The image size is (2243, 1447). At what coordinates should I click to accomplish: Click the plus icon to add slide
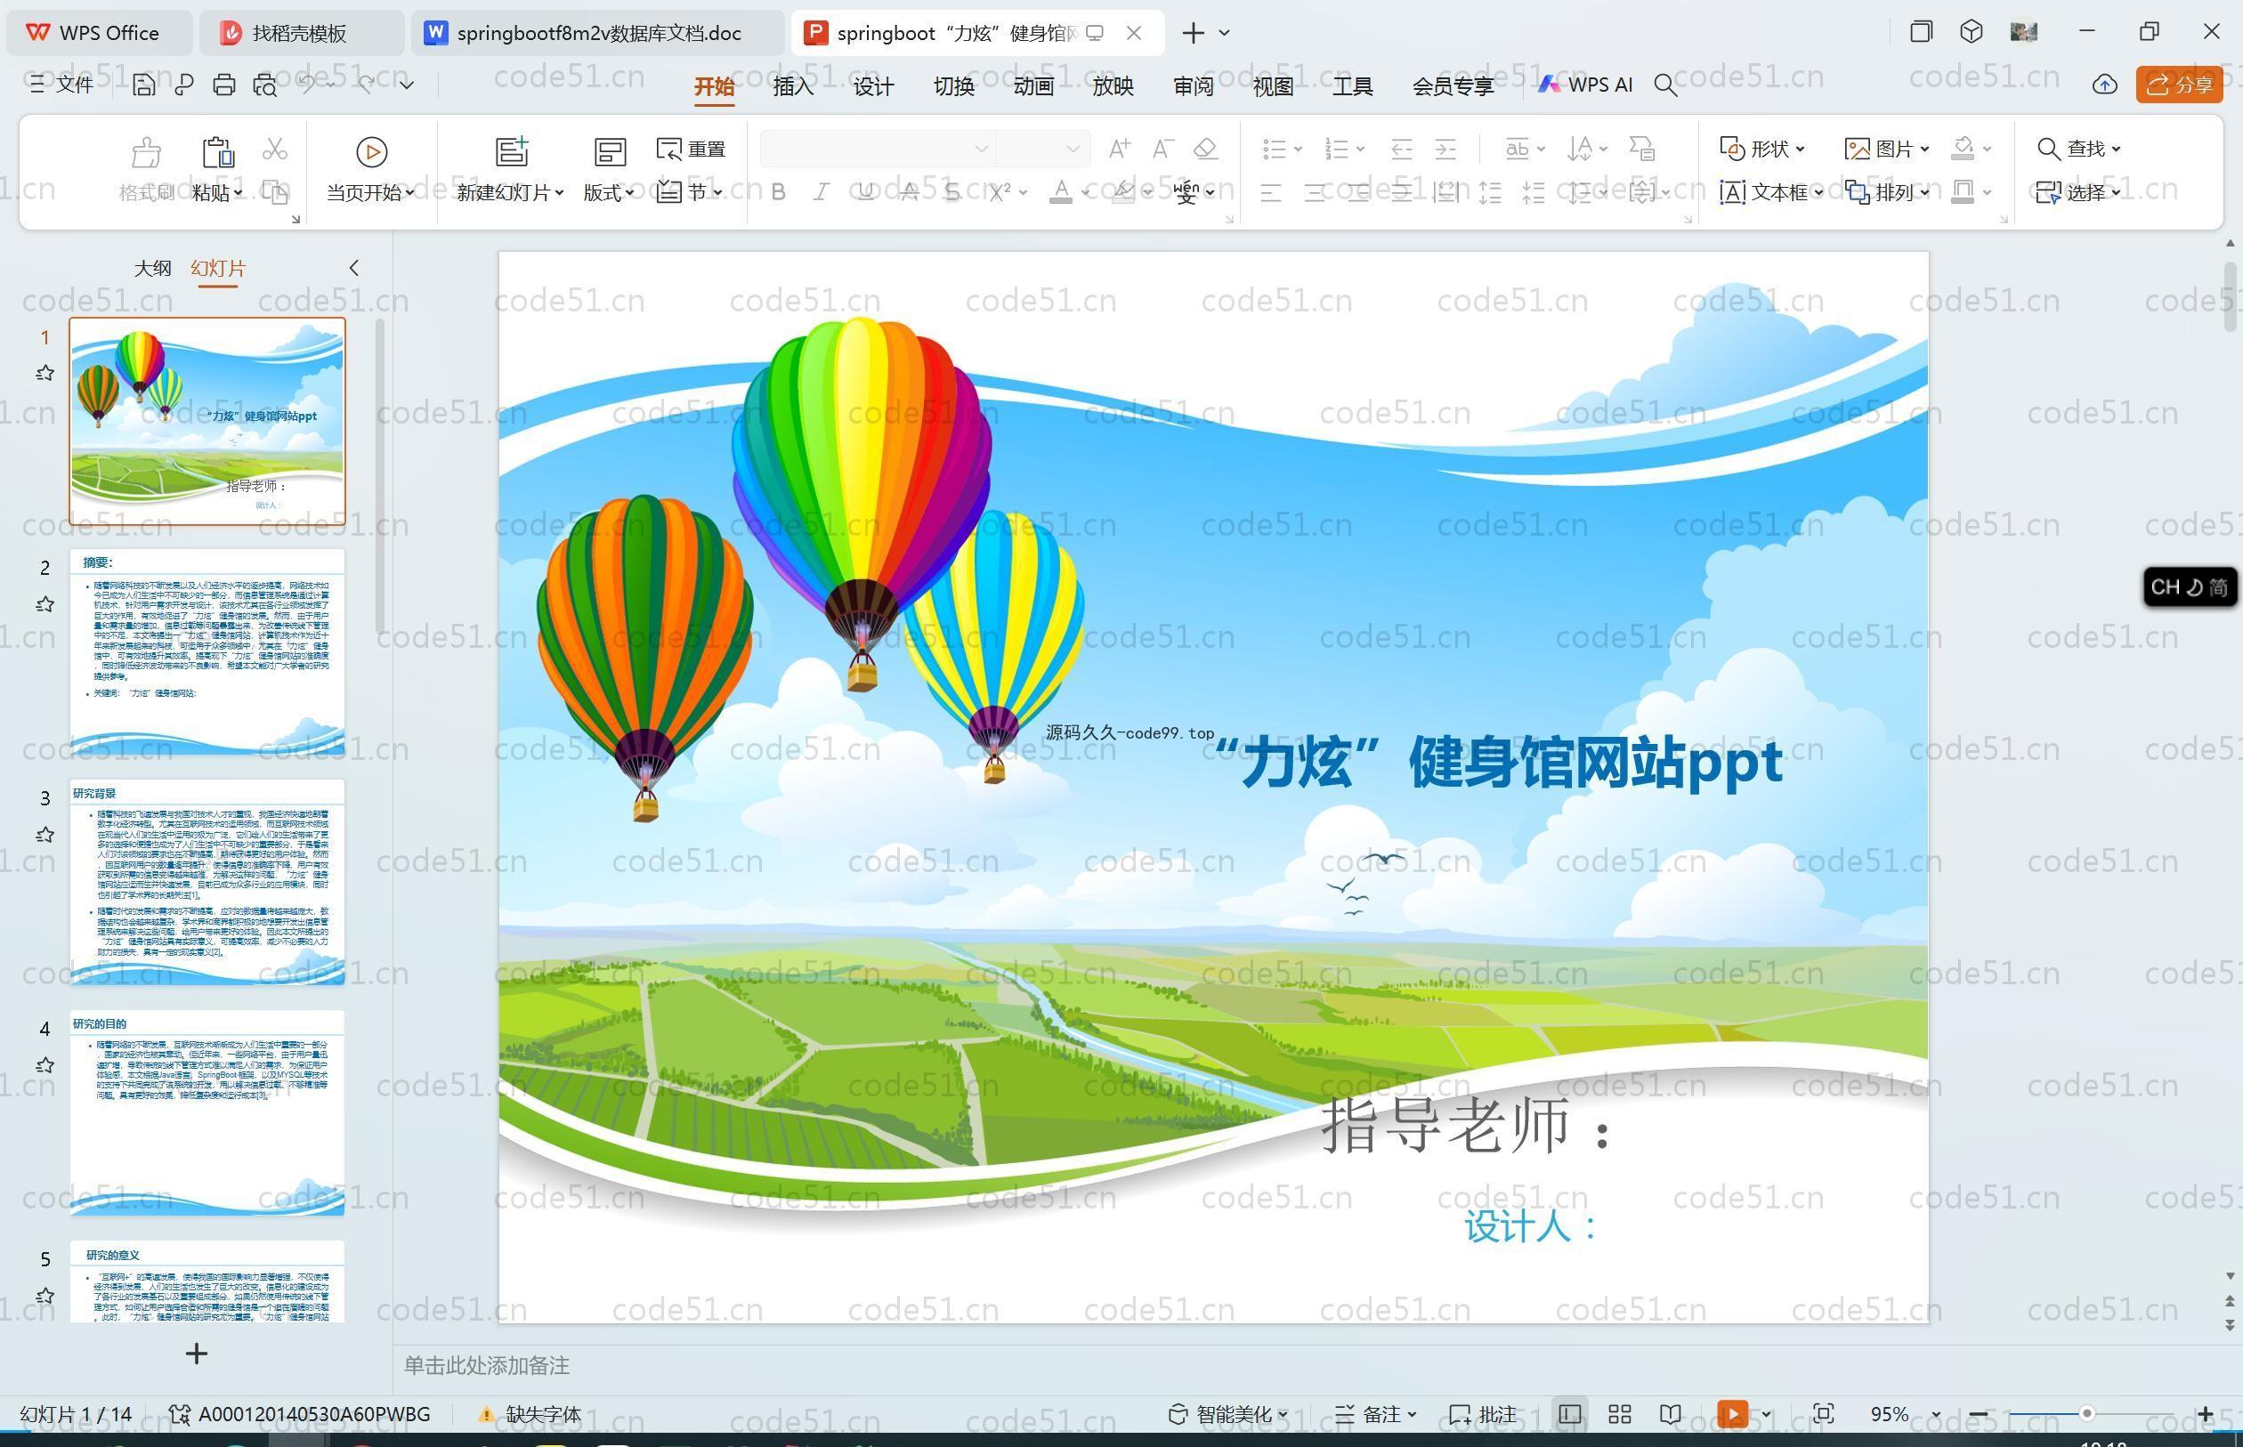point(197,1354)
